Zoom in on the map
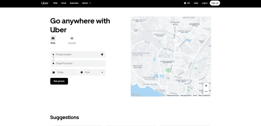The width and height of the screenshot is (261, 126). [206, 86]
